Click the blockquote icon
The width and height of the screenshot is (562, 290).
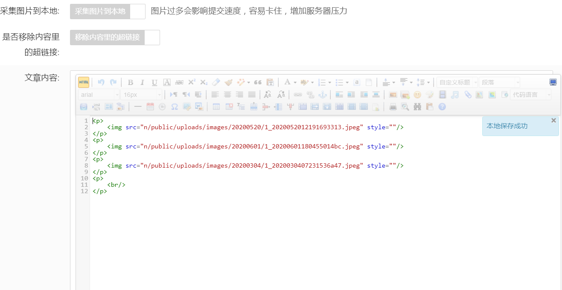pos(258,82)
